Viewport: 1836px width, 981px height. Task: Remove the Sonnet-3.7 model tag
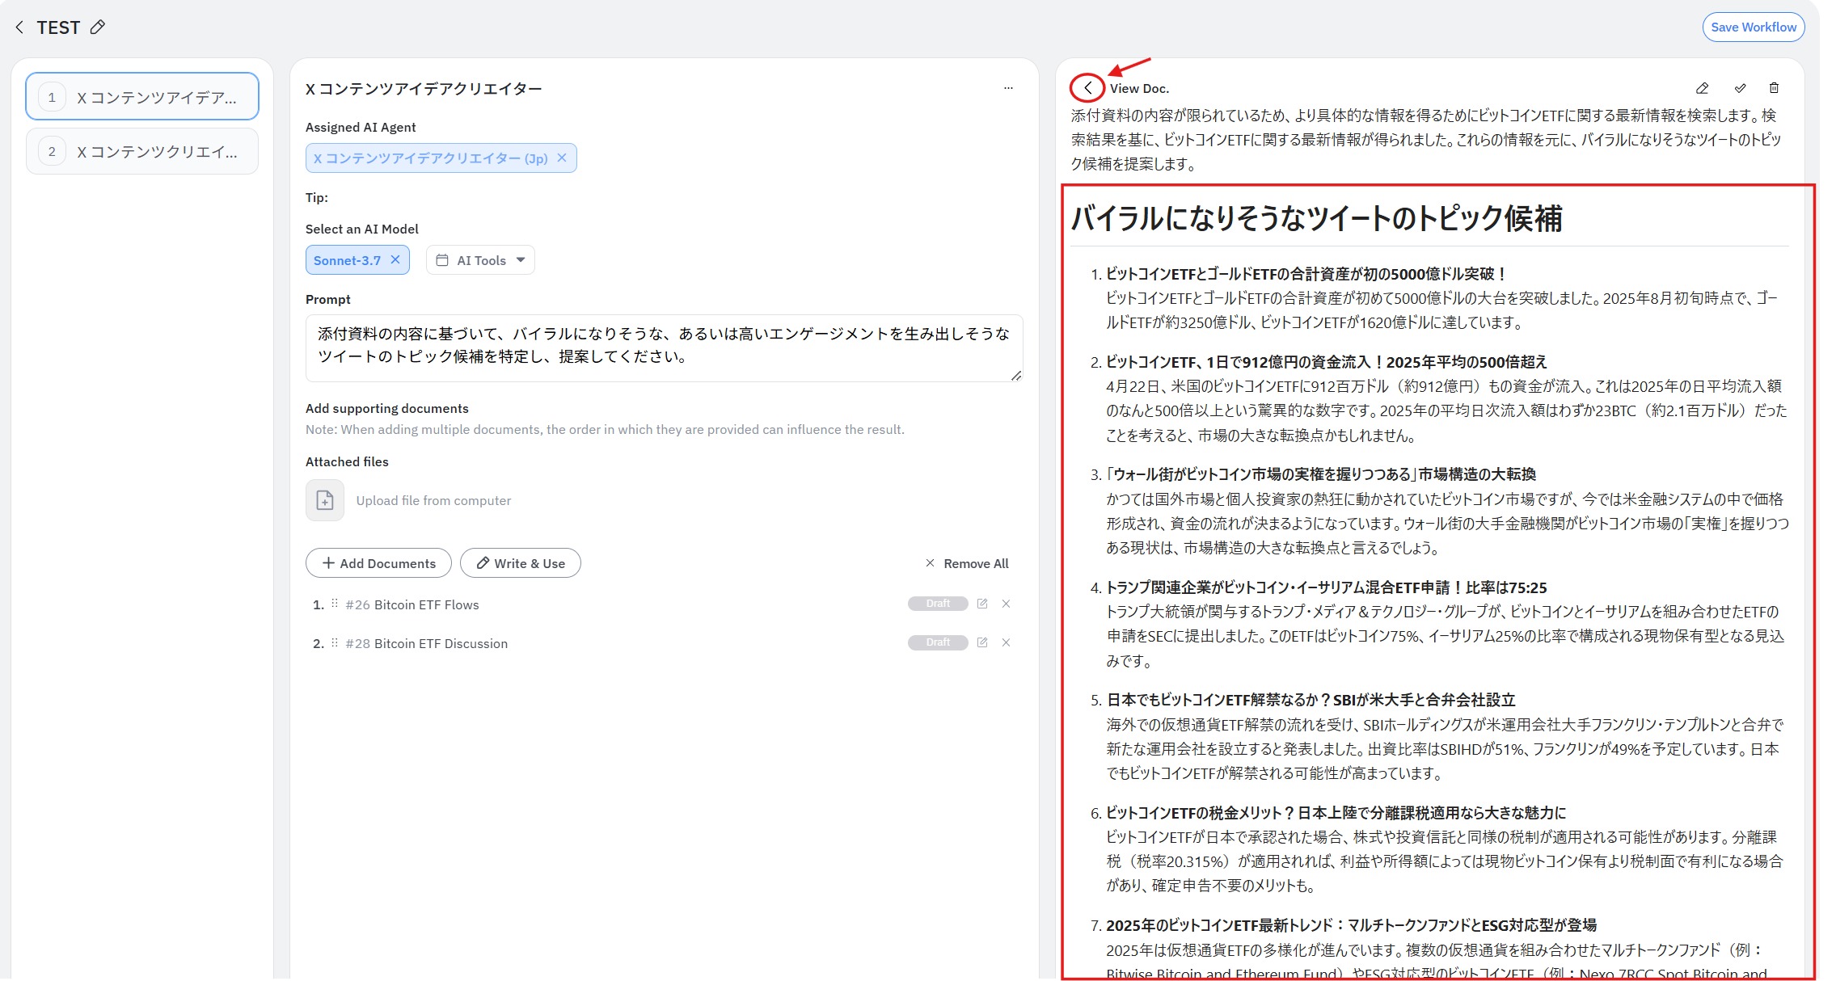point(395,259)
